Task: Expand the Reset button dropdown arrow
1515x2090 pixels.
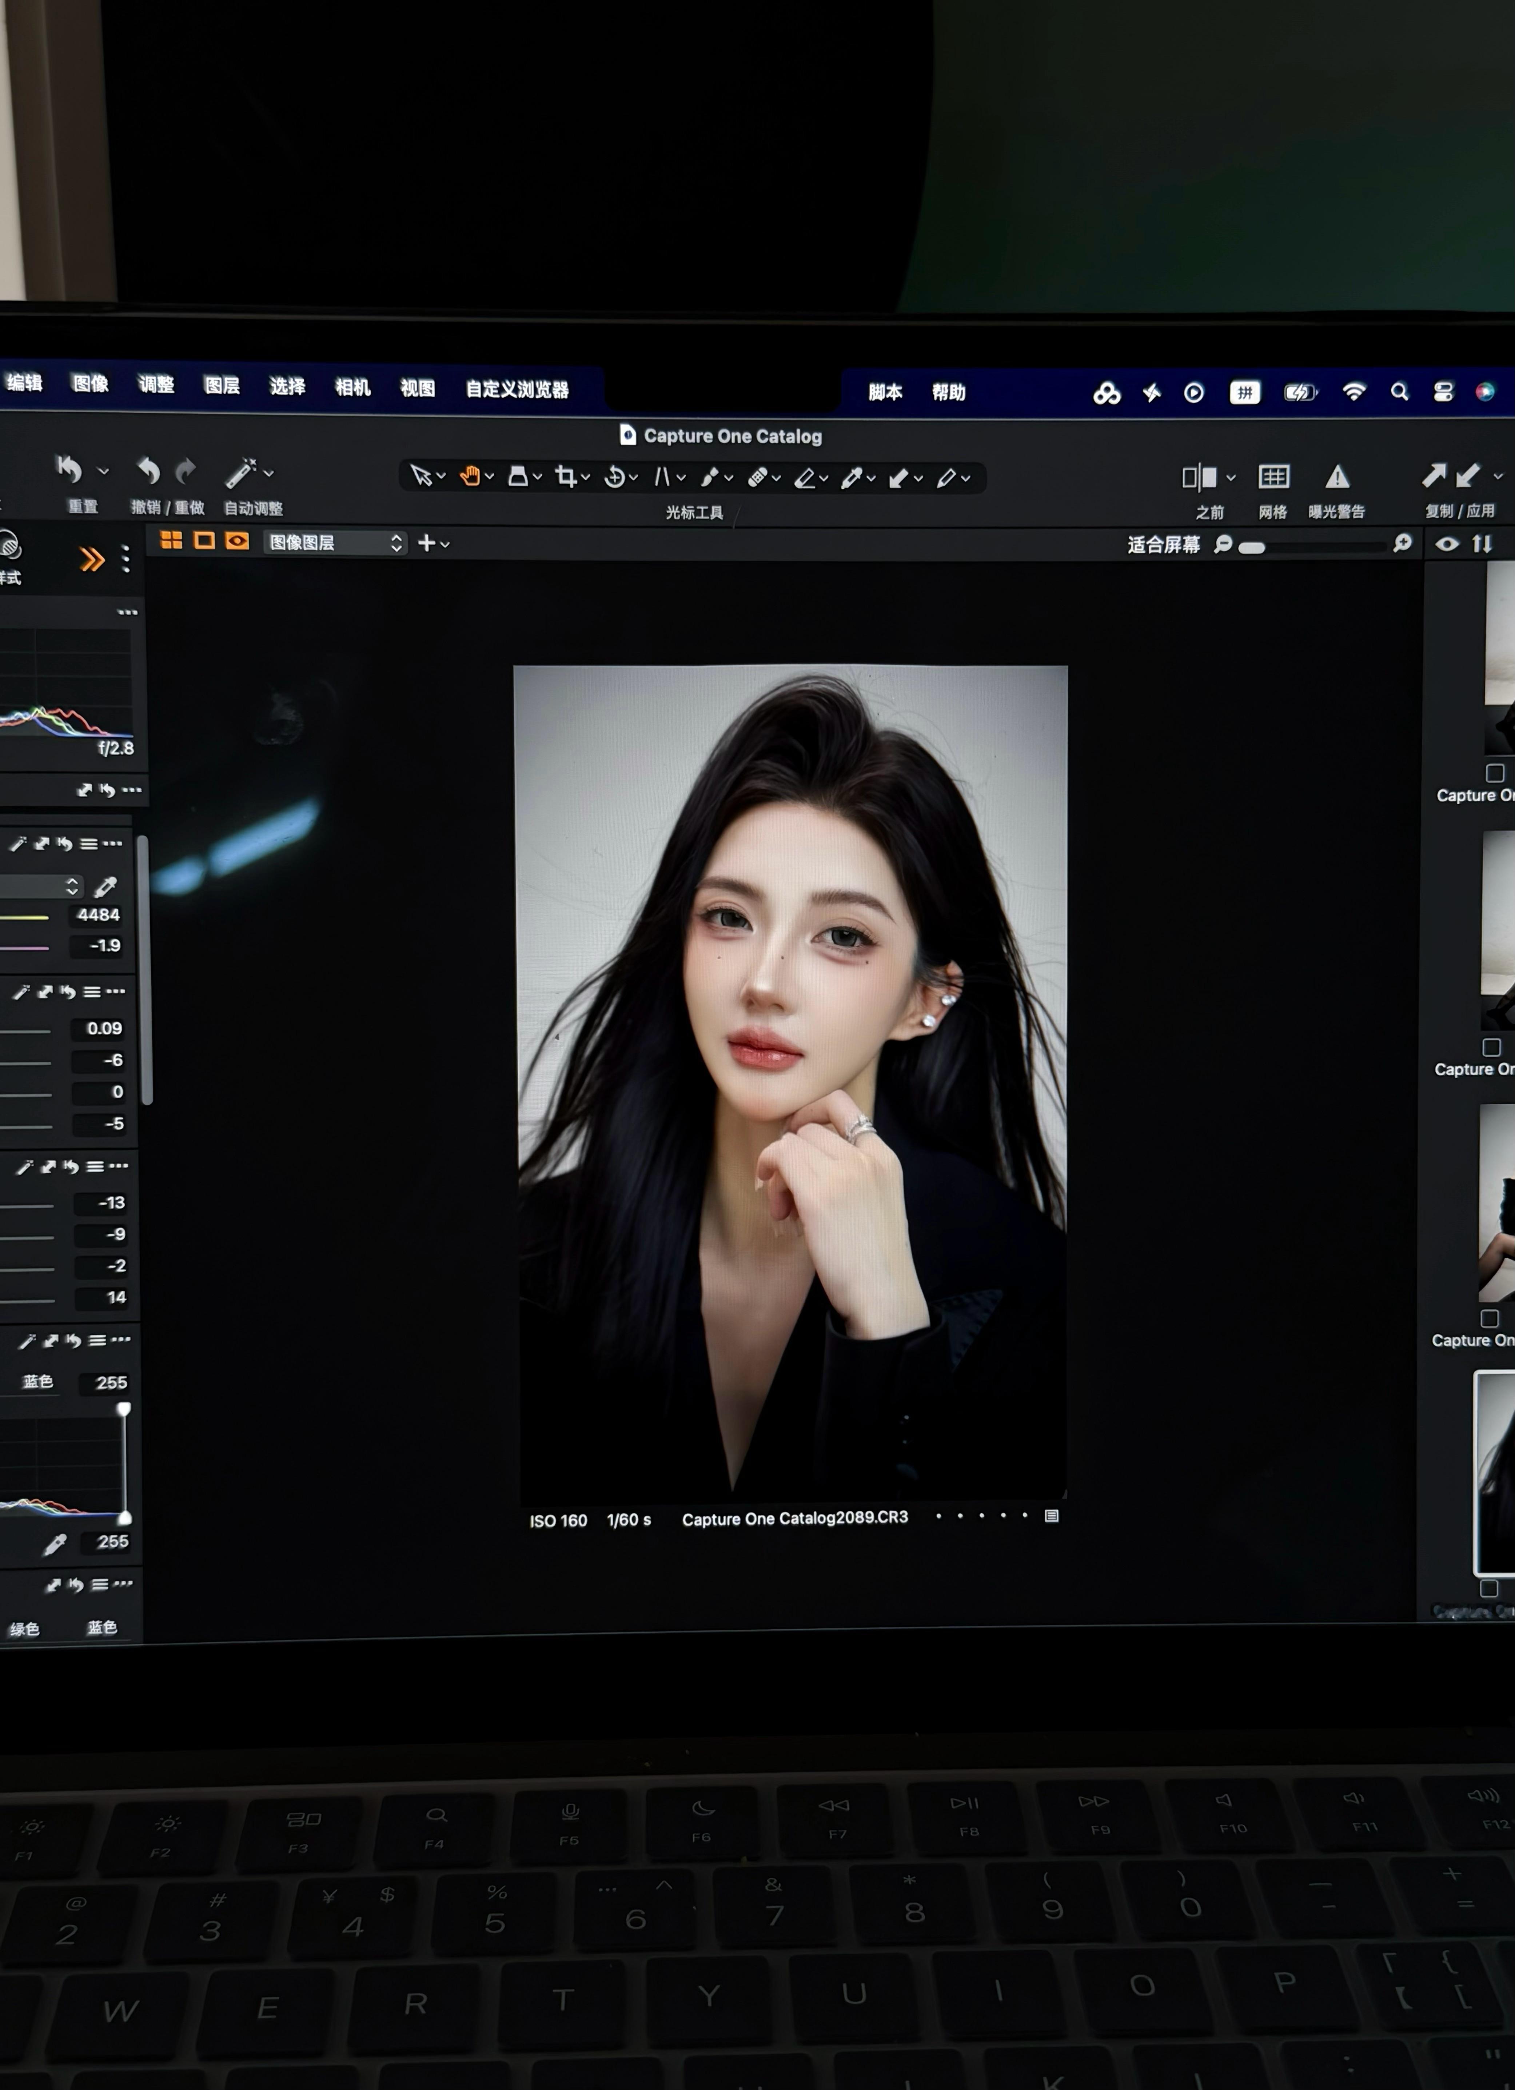Action: [x=103, y=471]
